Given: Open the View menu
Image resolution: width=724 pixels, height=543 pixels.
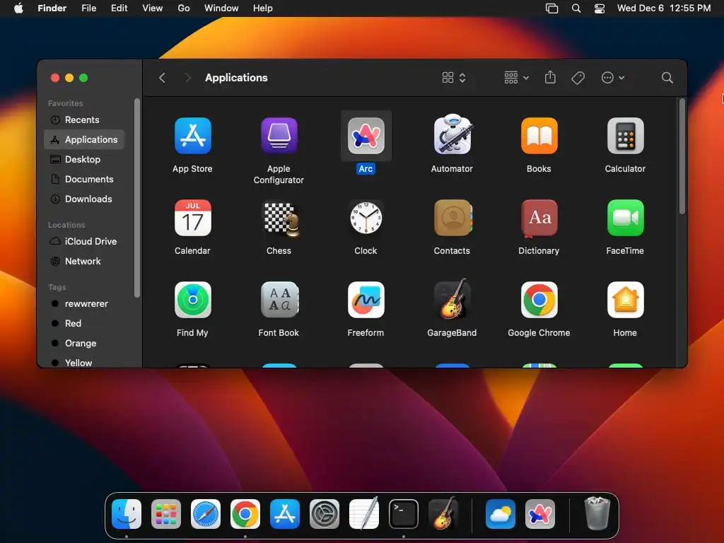Looking at the screenshot, I should (153, 8).
